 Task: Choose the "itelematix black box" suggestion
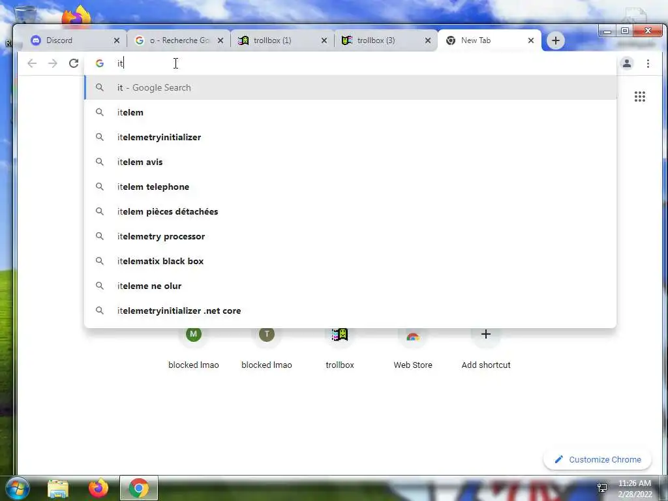tap(350, 261)
